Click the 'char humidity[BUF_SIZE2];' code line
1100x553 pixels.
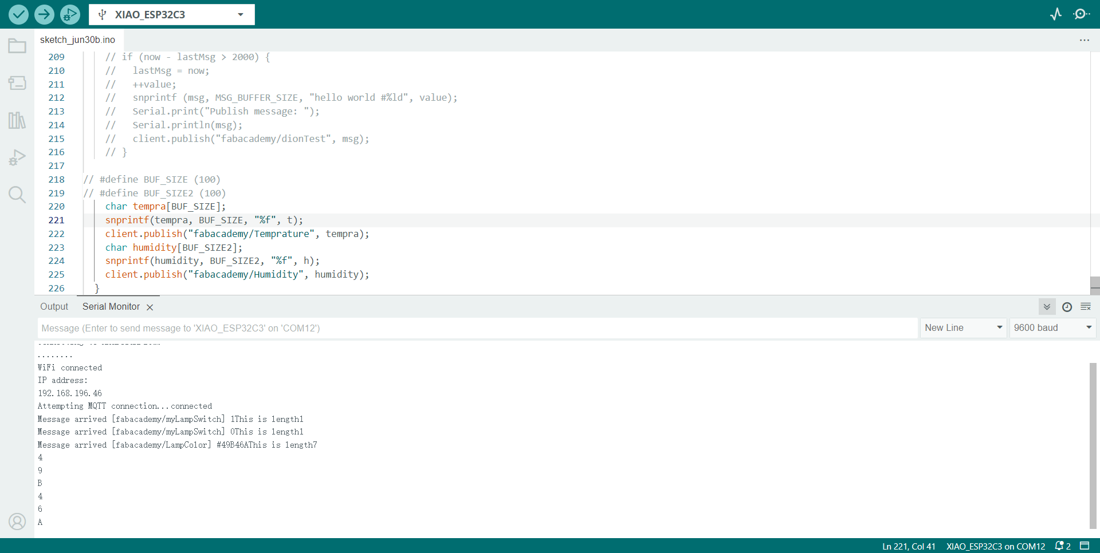(x=174, y=247)
